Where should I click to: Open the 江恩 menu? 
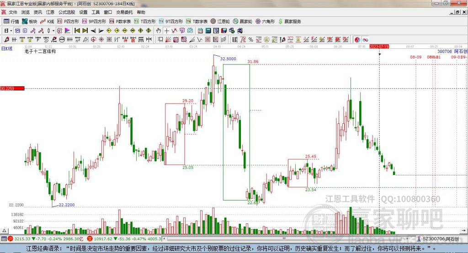pyautogui.click(x=50, y=12)
